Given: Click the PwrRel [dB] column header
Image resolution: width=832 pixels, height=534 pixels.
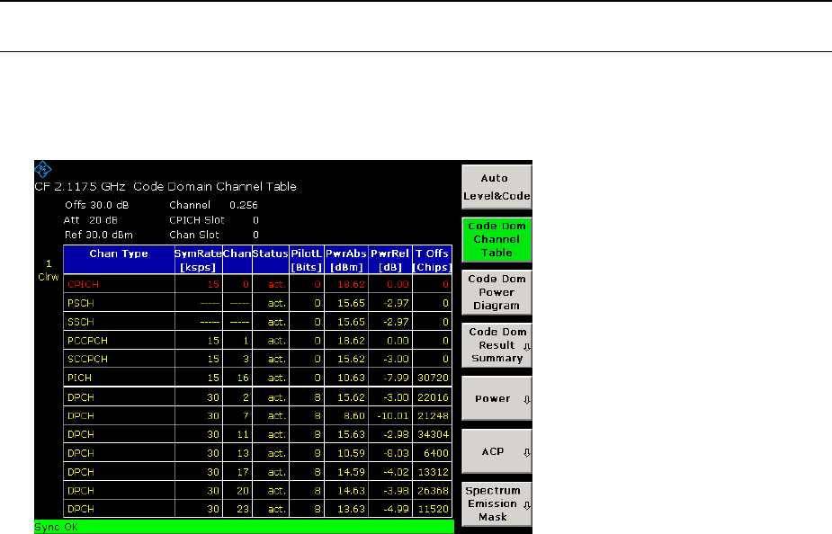Looking at the screenshot, I should 390,260.
